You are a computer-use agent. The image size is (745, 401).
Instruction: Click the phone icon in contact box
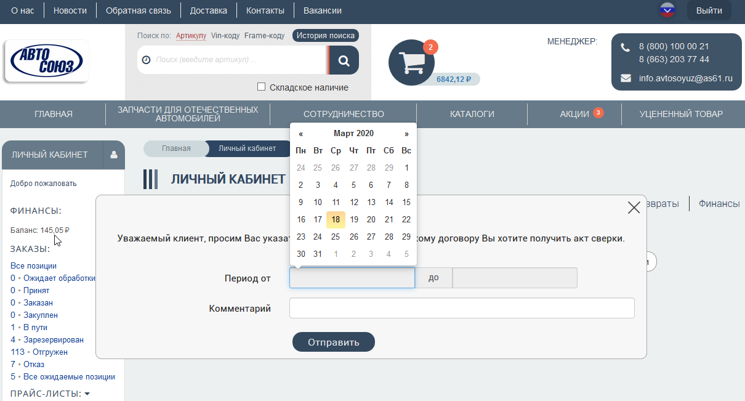[x=626, y=47]
